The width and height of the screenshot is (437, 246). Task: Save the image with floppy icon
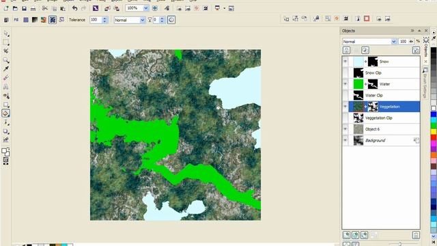click(25, 8)
